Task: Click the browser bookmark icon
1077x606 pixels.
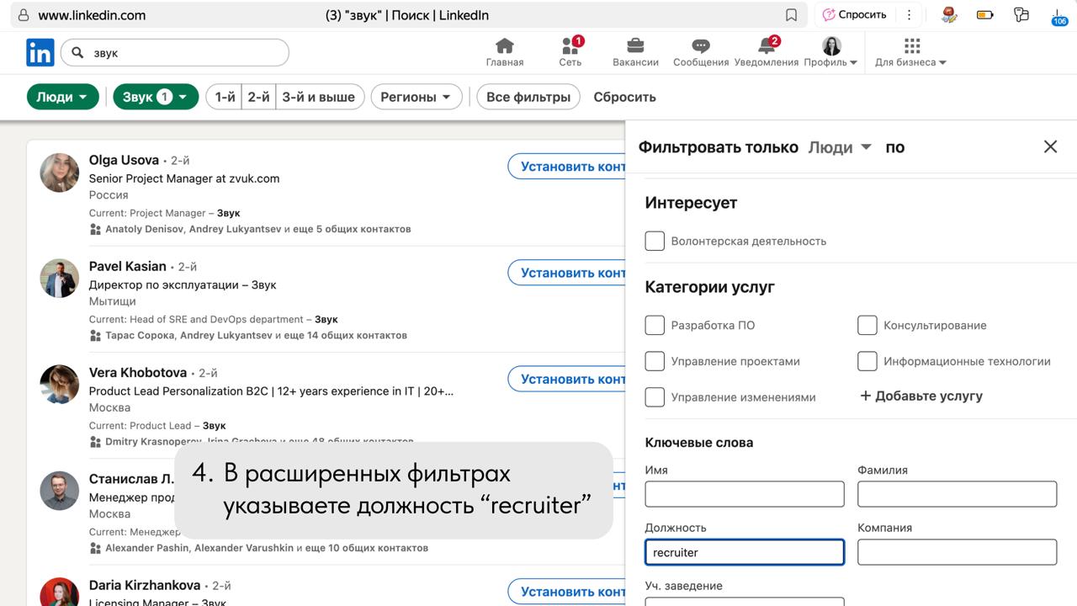Action: (791, 15)
